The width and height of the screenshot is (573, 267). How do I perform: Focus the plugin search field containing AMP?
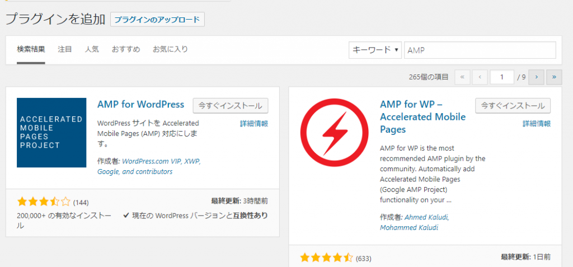480,50
